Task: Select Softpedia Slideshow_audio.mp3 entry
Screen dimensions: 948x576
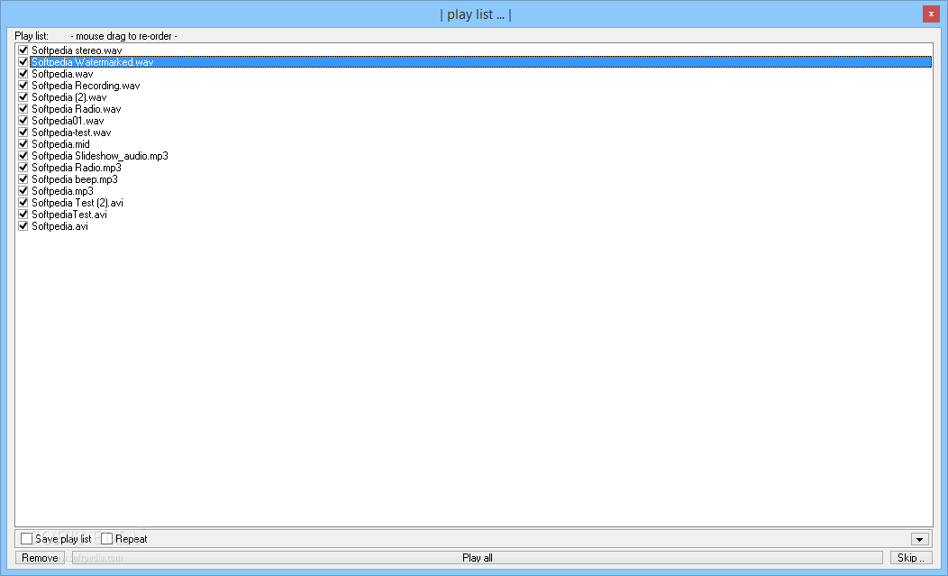Action: pos(100,156)
